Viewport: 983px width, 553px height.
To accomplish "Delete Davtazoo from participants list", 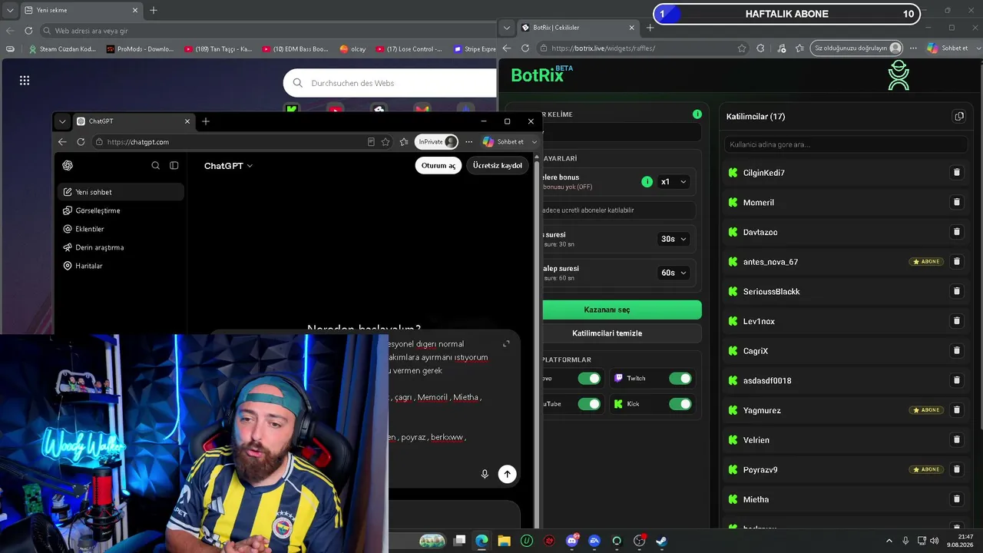I will 956,232.
